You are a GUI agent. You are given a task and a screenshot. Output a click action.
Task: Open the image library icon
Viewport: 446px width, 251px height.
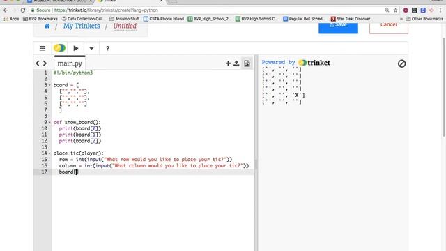coord(247,63)
